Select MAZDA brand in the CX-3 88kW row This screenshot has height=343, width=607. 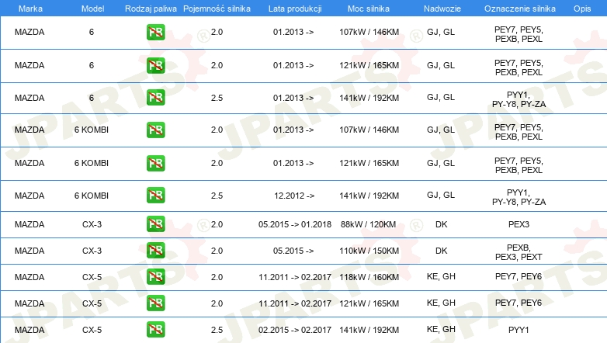point(29,224)
